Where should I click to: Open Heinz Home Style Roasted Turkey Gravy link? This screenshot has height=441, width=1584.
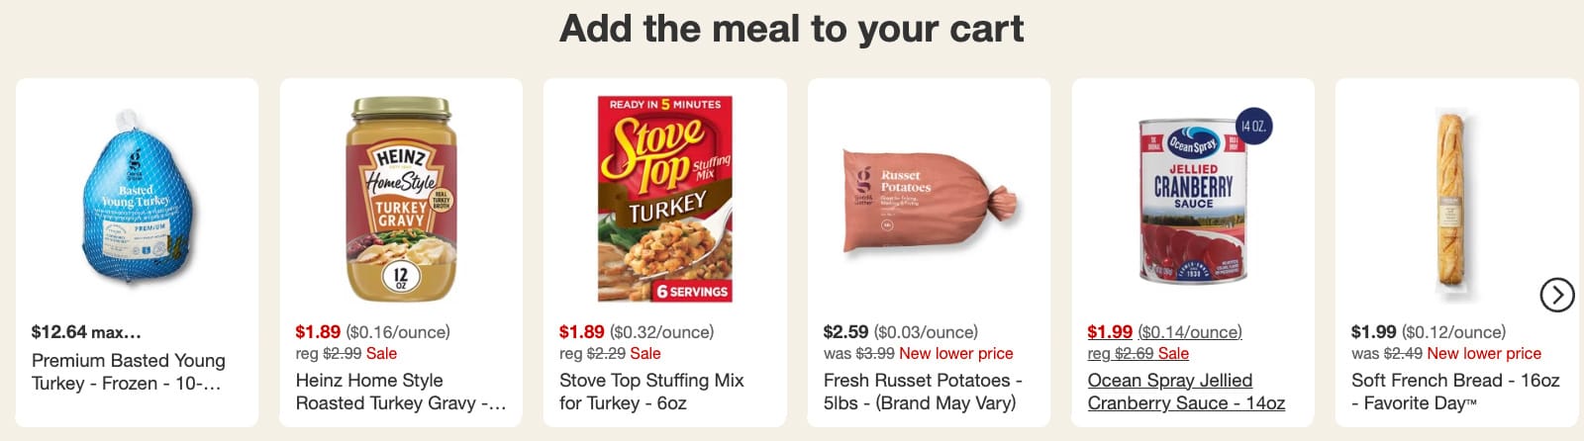[400, 392]
